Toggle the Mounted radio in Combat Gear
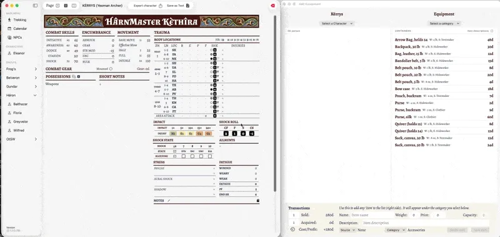The width and height of the screenshot is (500, 237). pos(111,69)
